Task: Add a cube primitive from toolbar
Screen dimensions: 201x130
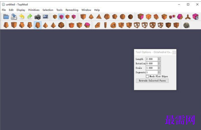Action: tap(83, 17)
